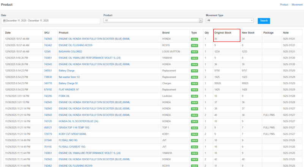Sort by the Date column header
This screenshot has height=167, width=304.
pos(8,33)
